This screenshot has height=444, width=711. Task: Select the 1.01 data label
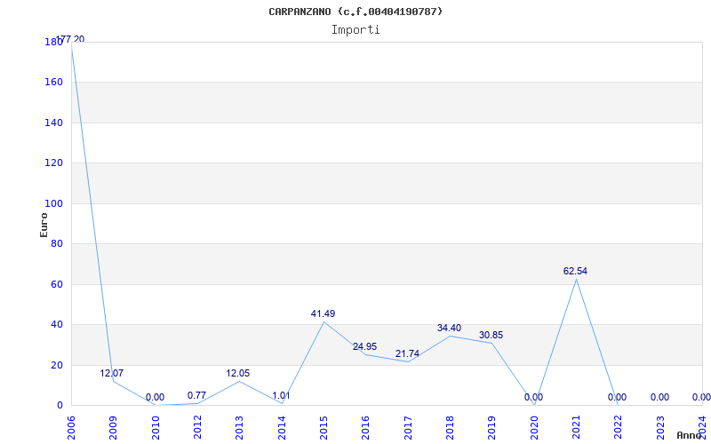click(281, 395)
